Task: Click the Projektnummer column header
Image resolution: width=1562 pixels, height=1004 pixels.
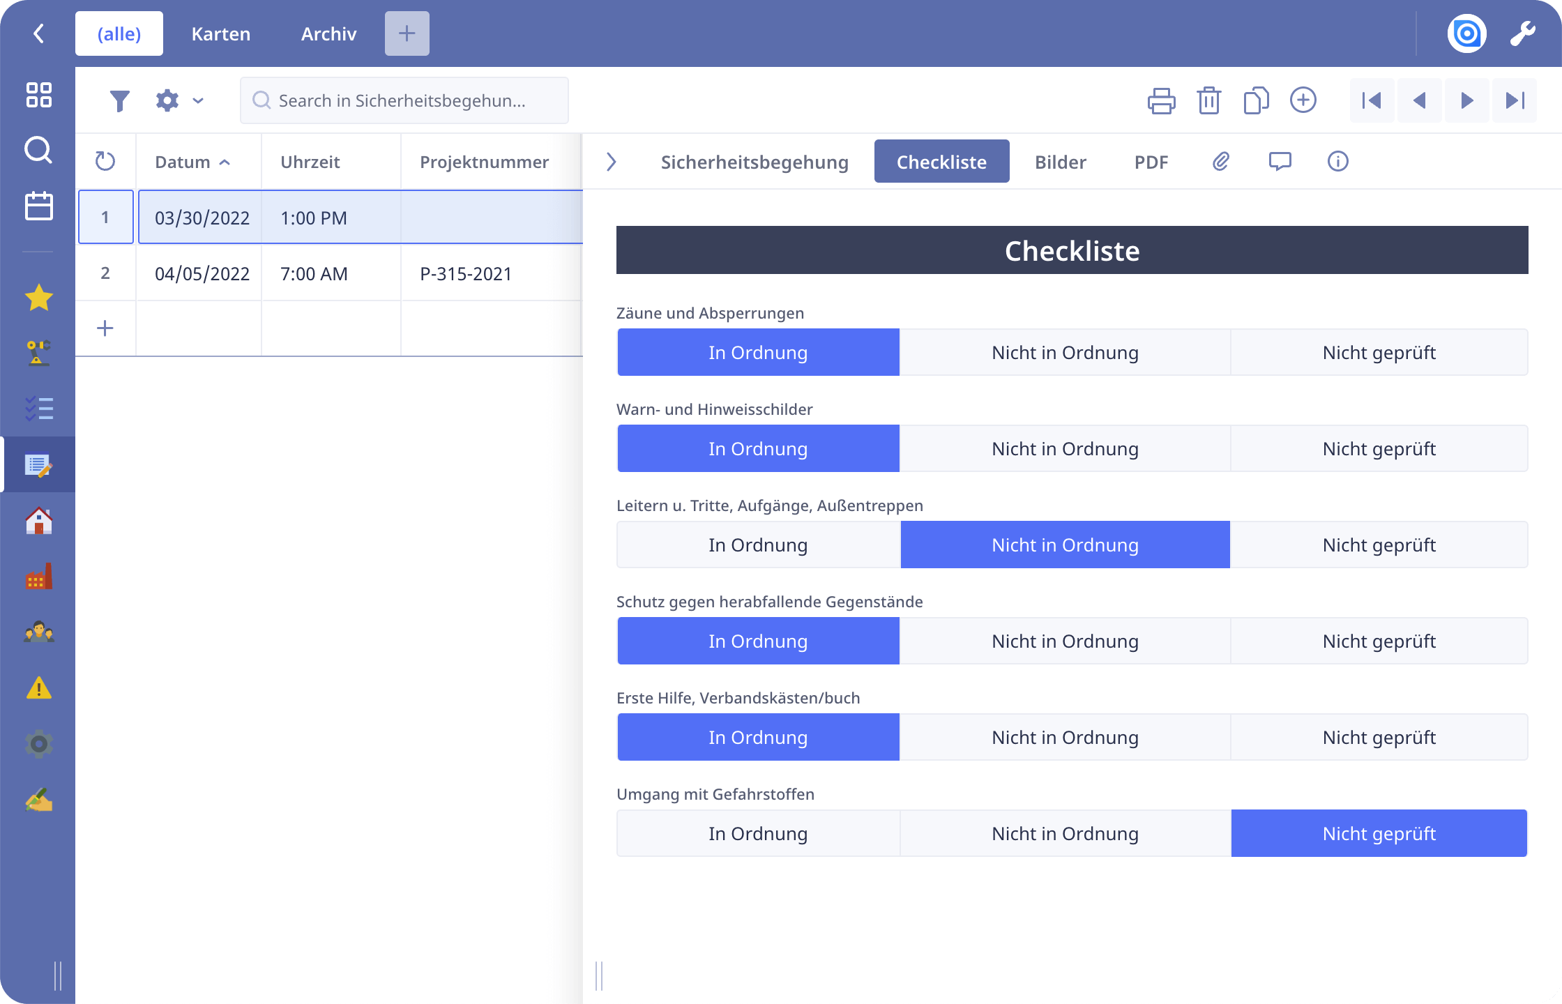Action: point(491,162)
